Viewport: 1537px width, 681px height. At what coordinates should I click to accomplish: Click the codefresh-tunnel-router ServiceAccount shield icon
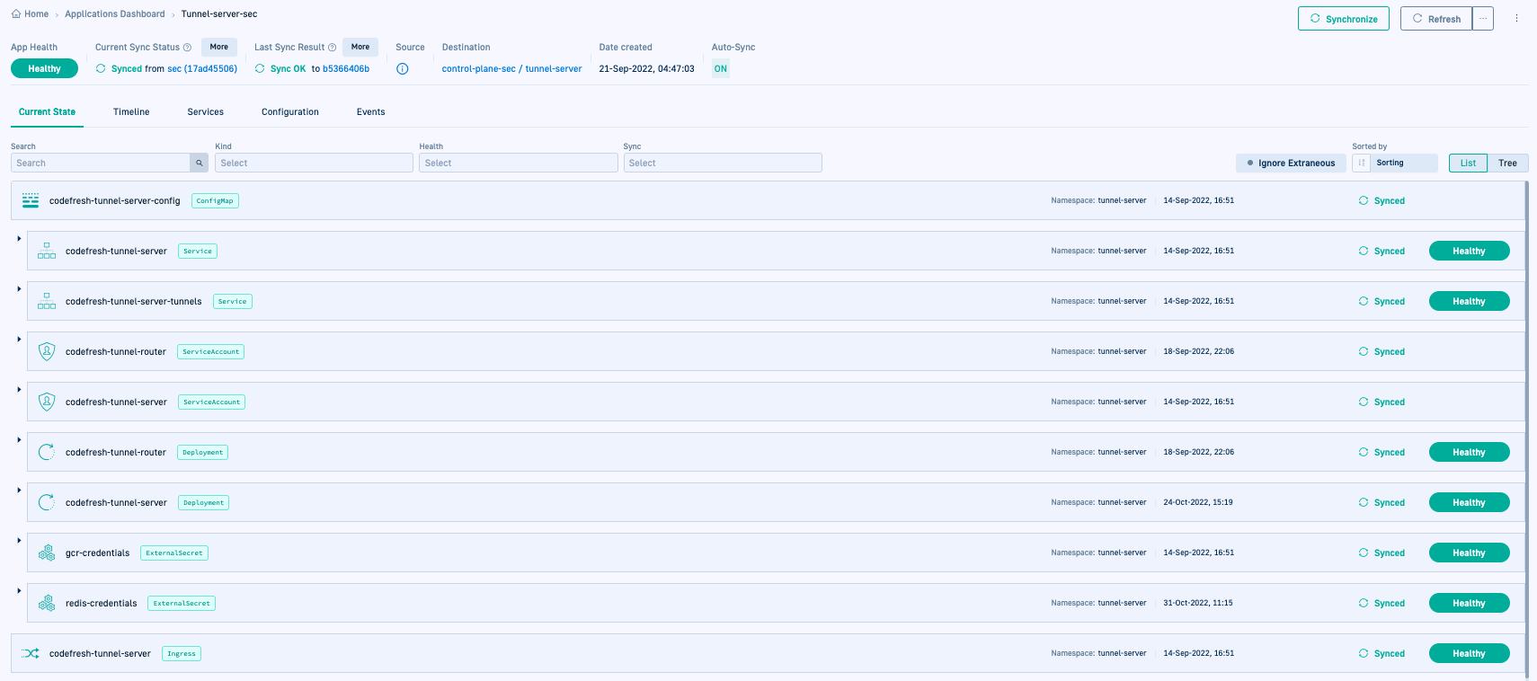click(x=47, y=351)
